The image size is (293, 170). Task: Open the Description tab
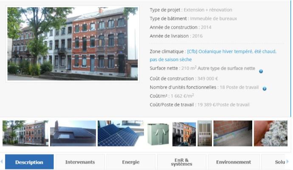coord(29,162)
